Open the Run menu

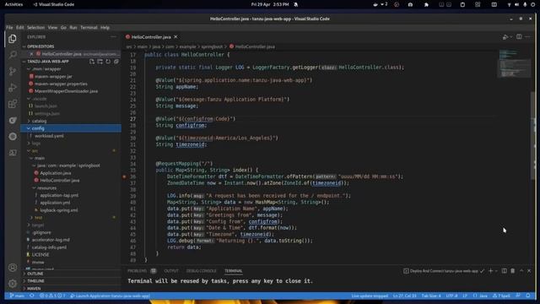click(73, 28)
